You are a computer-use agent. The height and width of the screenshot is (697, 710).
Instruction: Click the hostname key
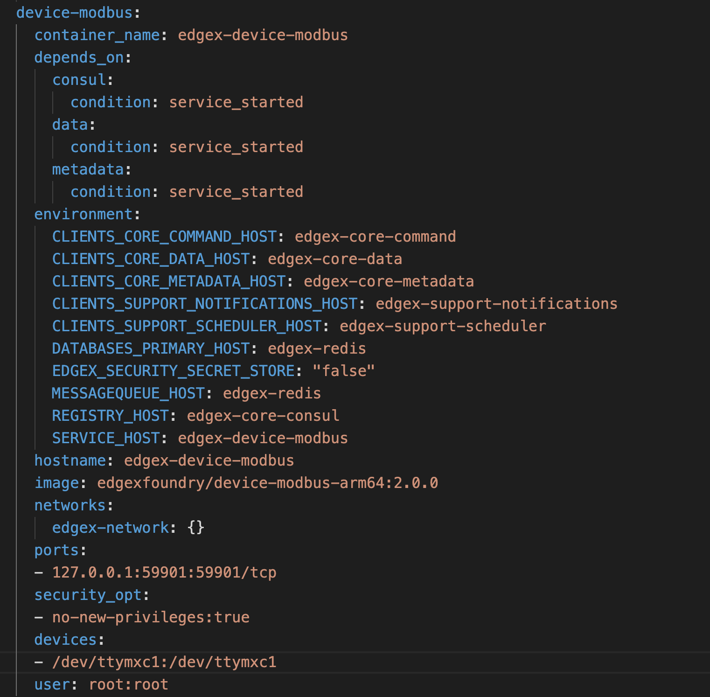[70, 460]
